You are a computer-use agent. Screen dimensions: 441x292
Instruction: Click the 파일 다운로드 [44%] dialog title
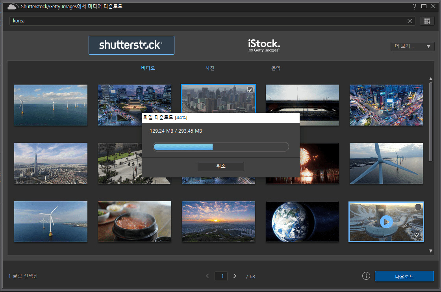pos(165,118)
